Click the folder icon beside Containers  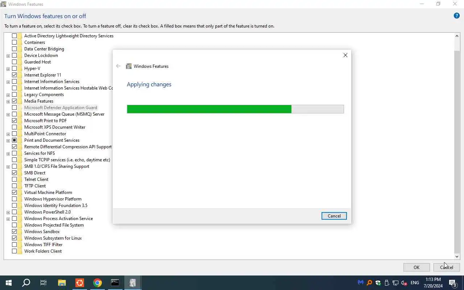click(x=20, y=42)
